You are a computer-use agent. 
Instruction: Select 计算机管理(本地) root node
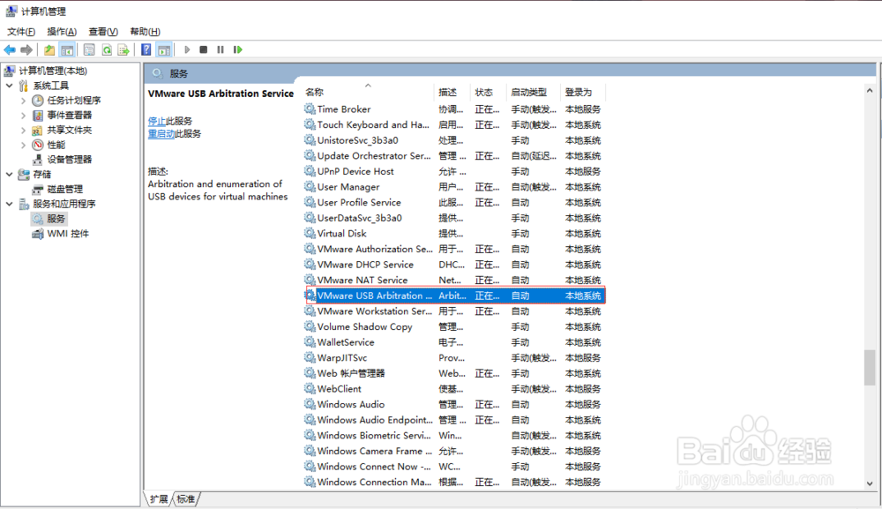pyautogui.click(x=53, y=71)
